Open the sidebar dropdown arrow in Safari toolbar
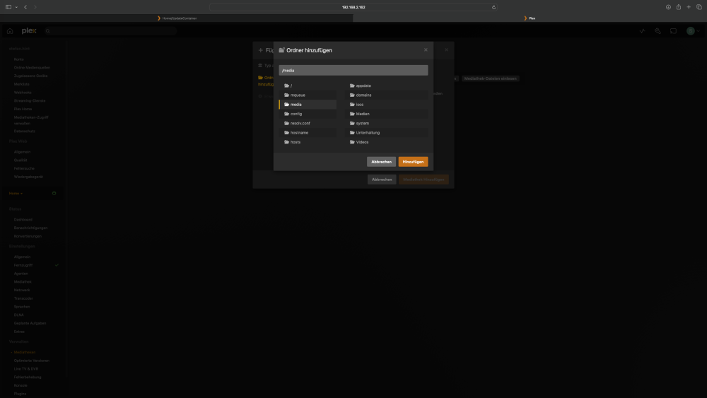 tap(16, 7)
